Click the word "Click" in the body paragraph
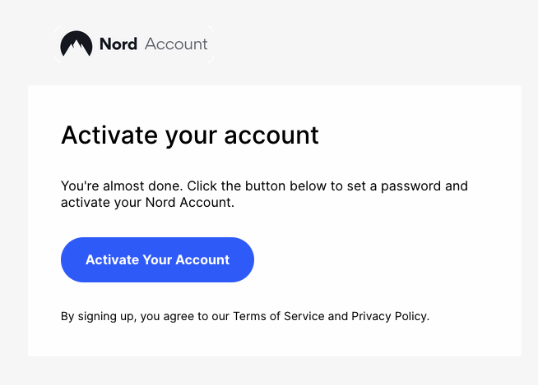Image resolution: width=538 pixels, height=385 pixels. tap(206, 186)
